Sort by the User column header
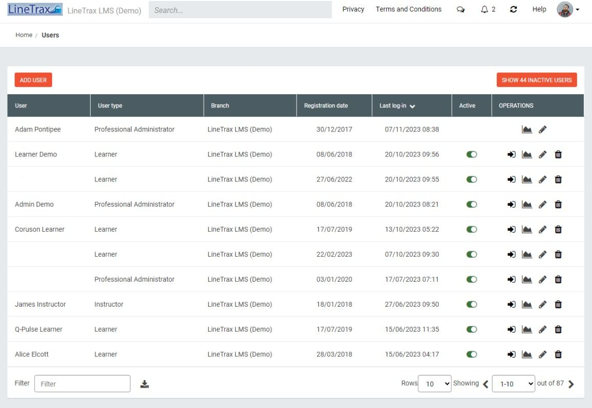This screenshot has width=592, height=408. coord(21,105)
